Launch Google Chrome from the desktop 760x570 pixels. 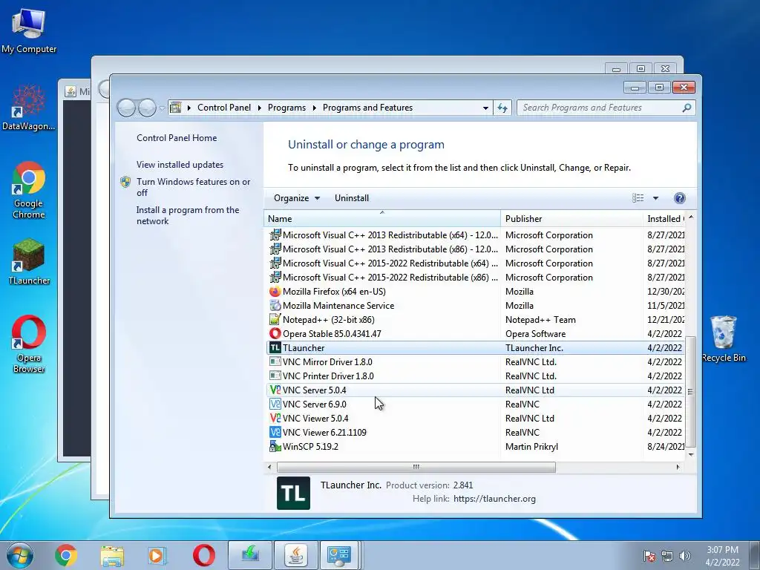pyautogui.click(x=29, y=190)
